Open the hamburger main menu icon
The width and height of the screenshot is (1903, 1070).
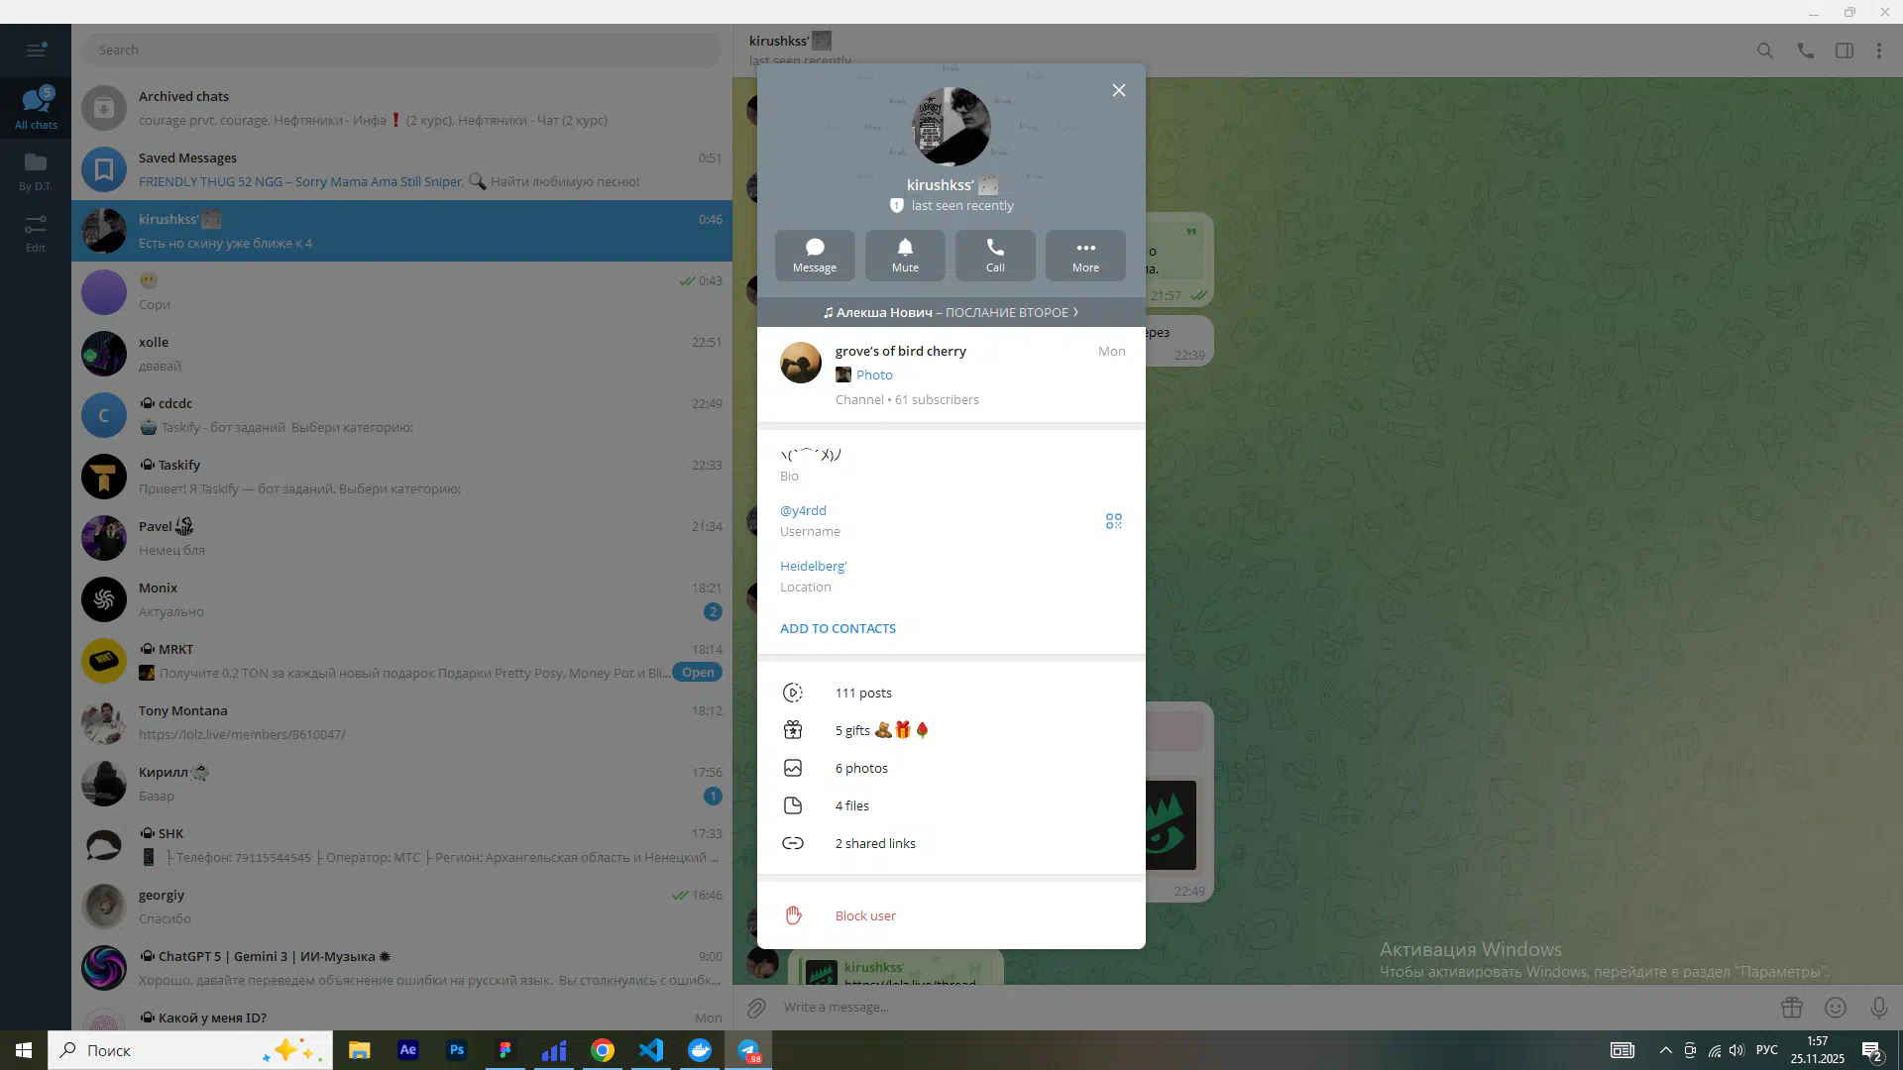click(x=36, y=50)
